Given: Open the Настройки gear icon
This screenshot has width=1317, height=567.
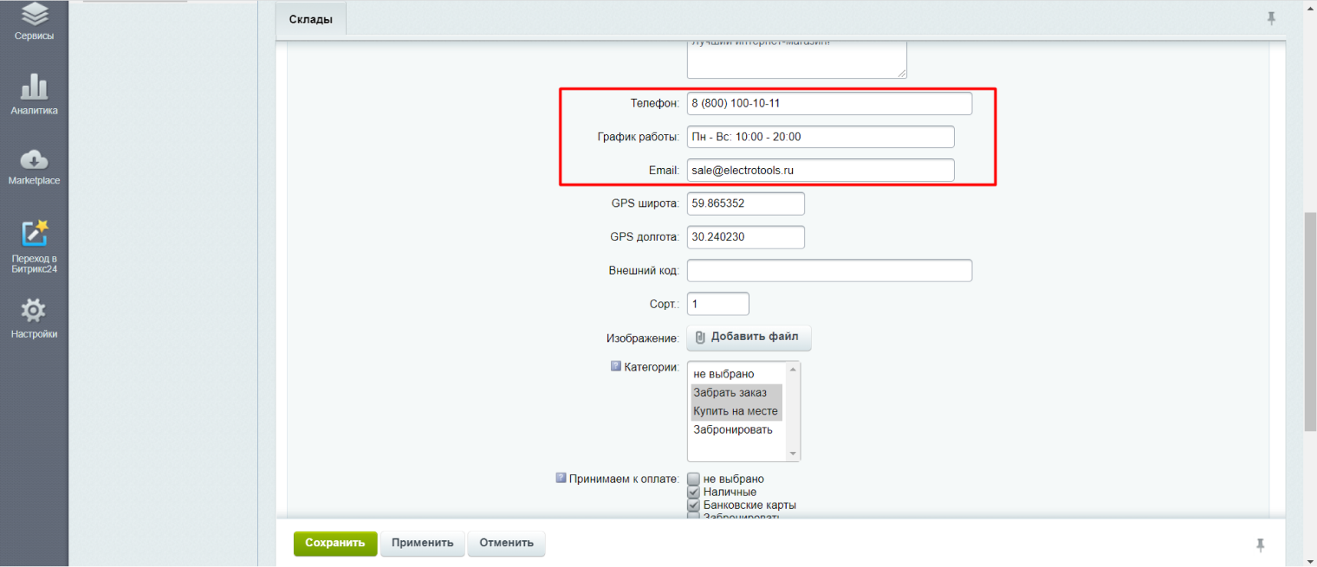Looking at the screenshot, I should coord(34,312).
